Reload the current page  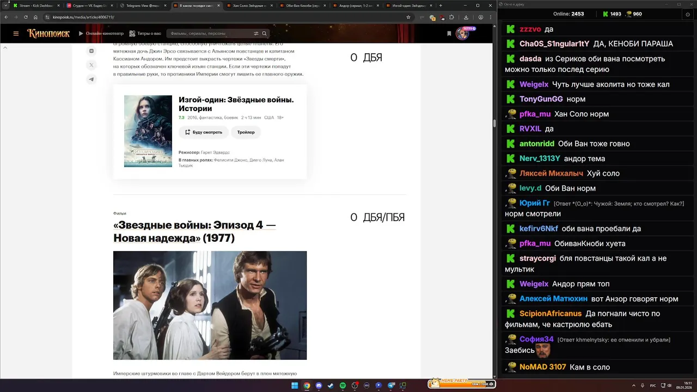[26, 17]
